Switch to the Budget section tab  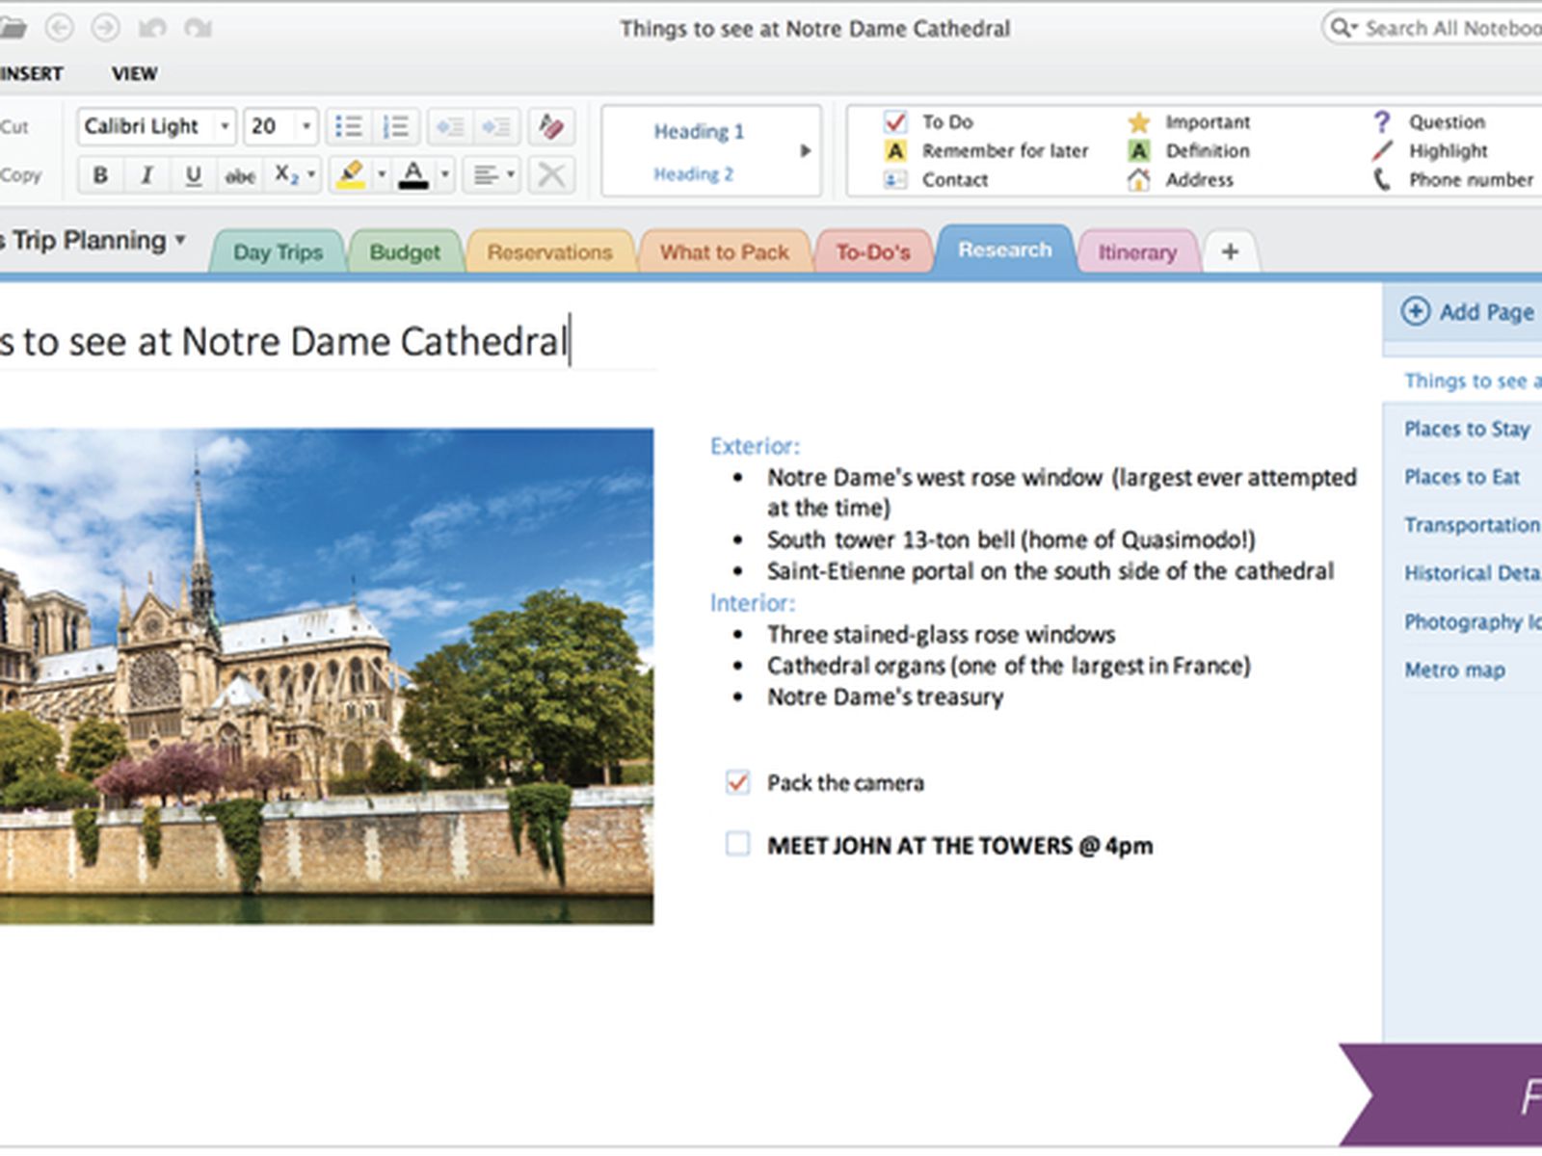click(405, 252)
